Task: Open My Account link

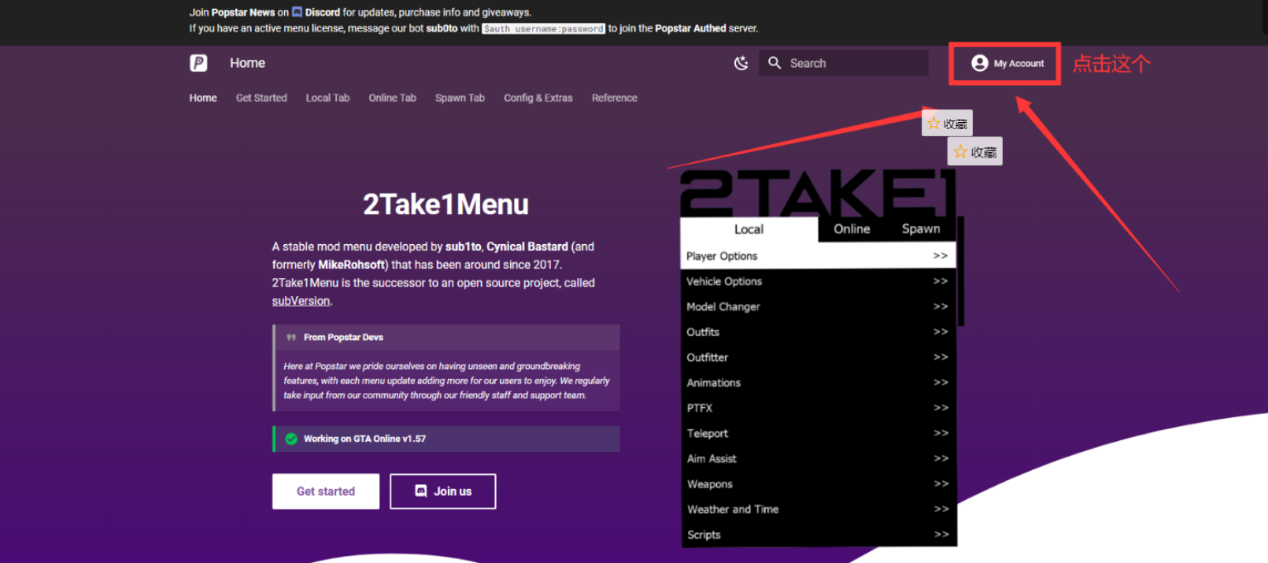Action: click(x=1007, y=63)
